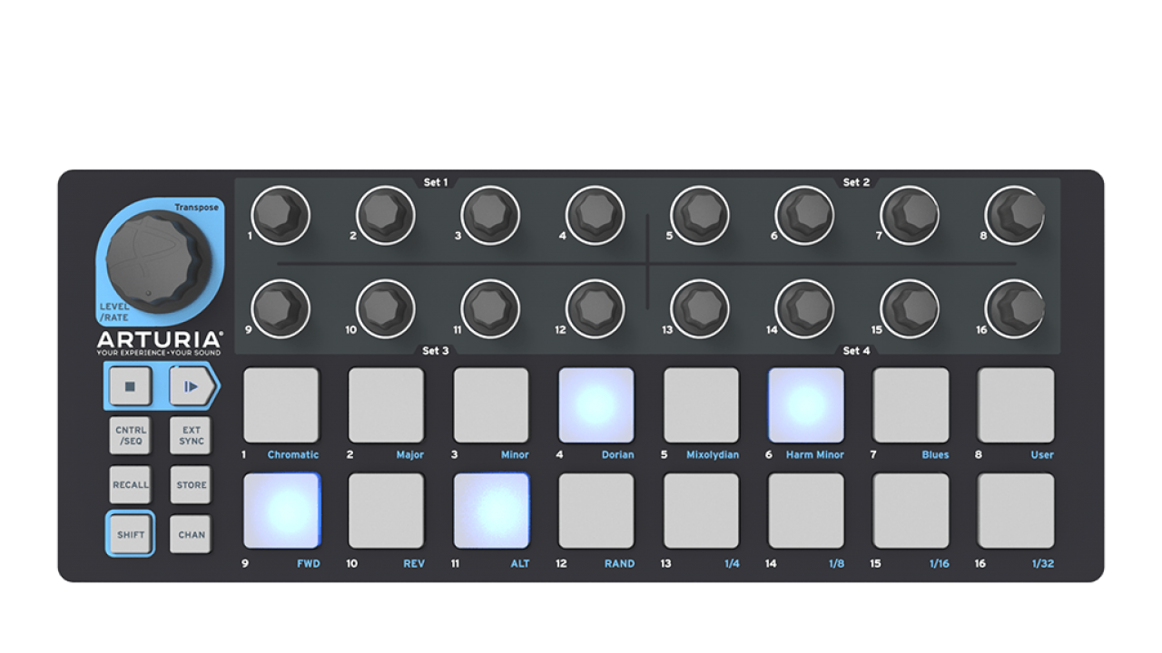Click the 'Set 4' label
This screenshot has width=1162, height=653.
click(856, 350)
